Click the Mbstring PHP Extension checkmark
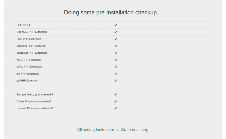The width and height of the screenshot is (226, 139). pyautogui.click(x=116, y=46)
